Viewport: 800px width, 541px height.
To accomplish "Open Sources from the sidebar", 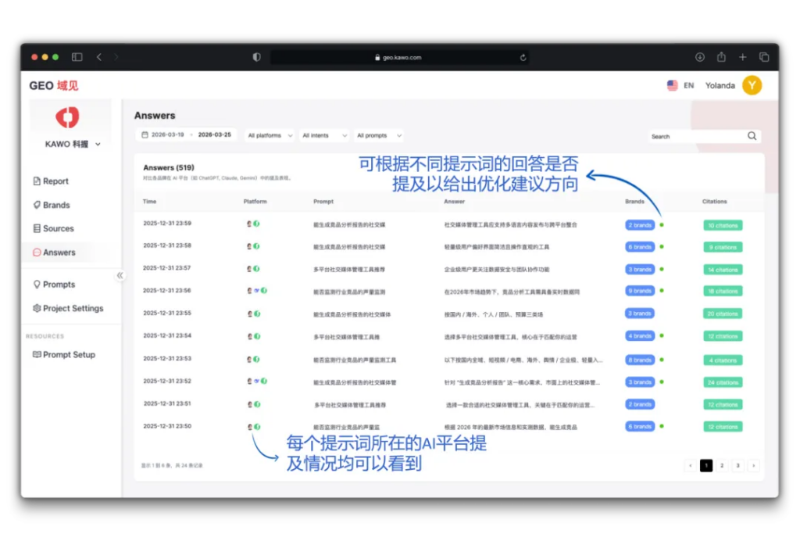I will pyautogui.click(x=37, y=228).
